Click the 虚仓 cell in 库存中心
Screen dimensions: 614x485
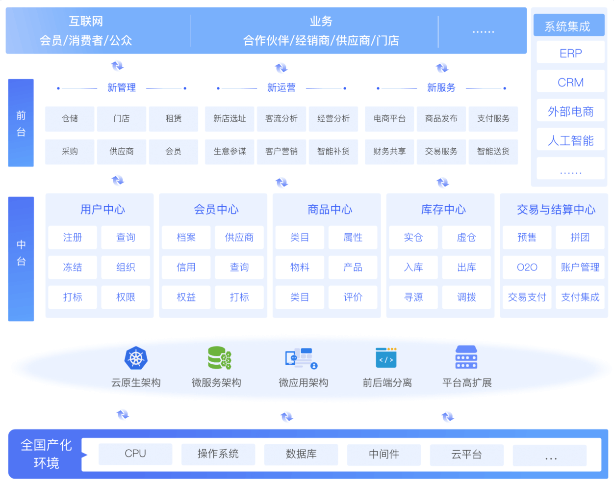click(x=466, y=238)
